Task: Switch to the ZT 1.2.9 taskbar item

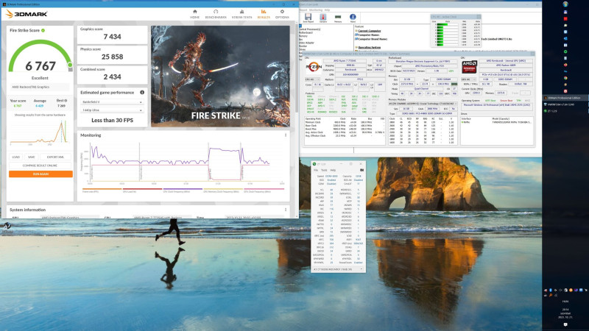Action: pyautogui.click(x=565, y=111)
